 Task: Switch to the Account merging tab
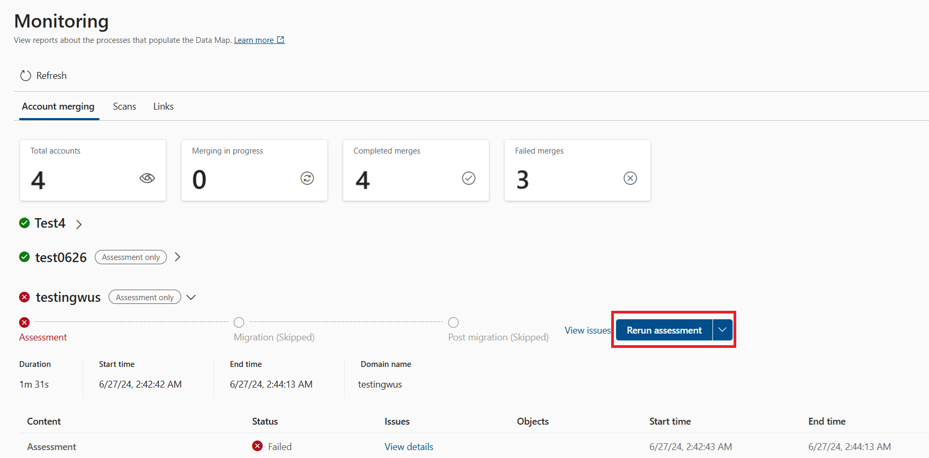tap(58, 106)
